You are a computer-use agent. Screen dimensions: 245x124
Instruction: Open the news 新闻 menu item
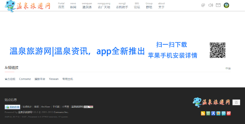click(73, 6)
